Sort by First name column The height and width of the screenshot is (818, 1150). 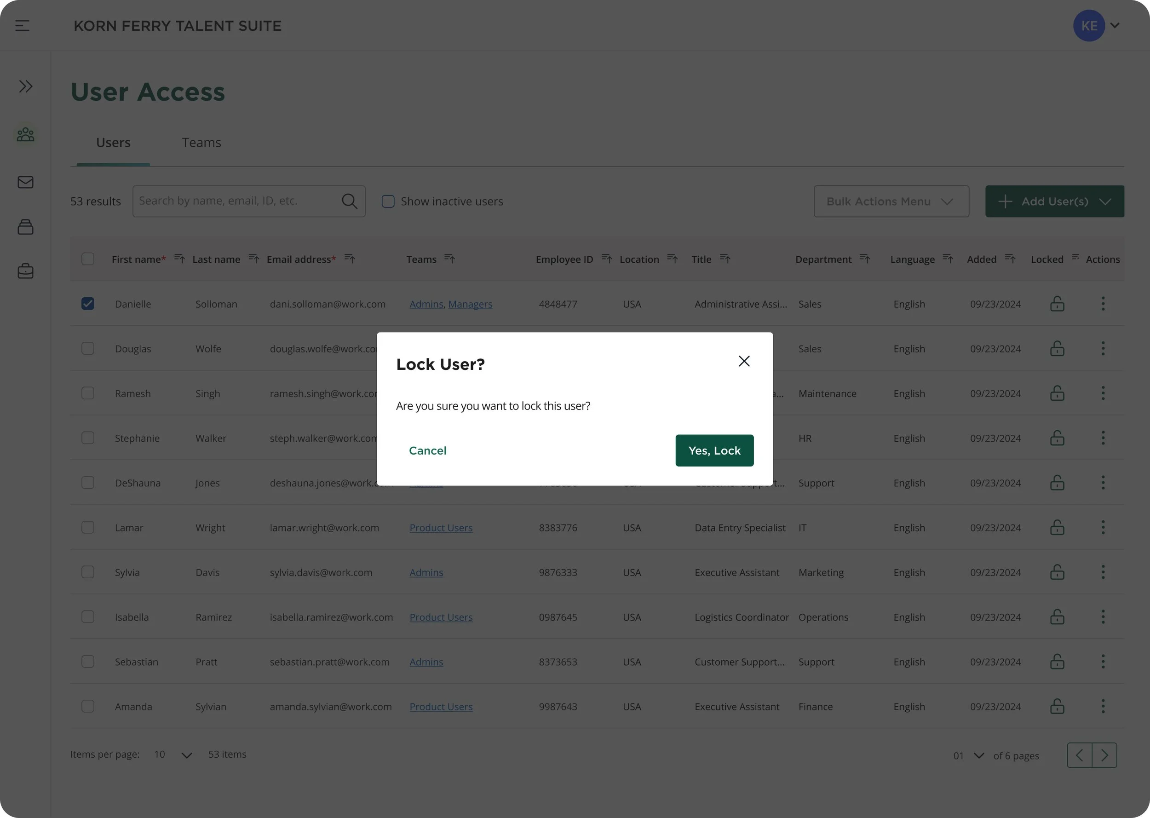(179, 259)
